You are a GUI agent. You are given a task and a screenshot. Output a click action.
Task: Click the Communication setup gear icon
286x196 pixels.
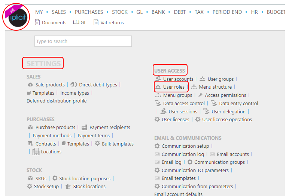[157, 146]
